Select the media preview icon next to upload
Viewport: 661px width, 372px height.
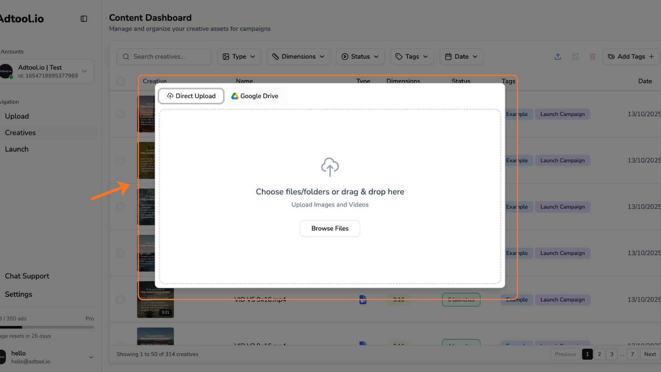(x=575, y=57)
